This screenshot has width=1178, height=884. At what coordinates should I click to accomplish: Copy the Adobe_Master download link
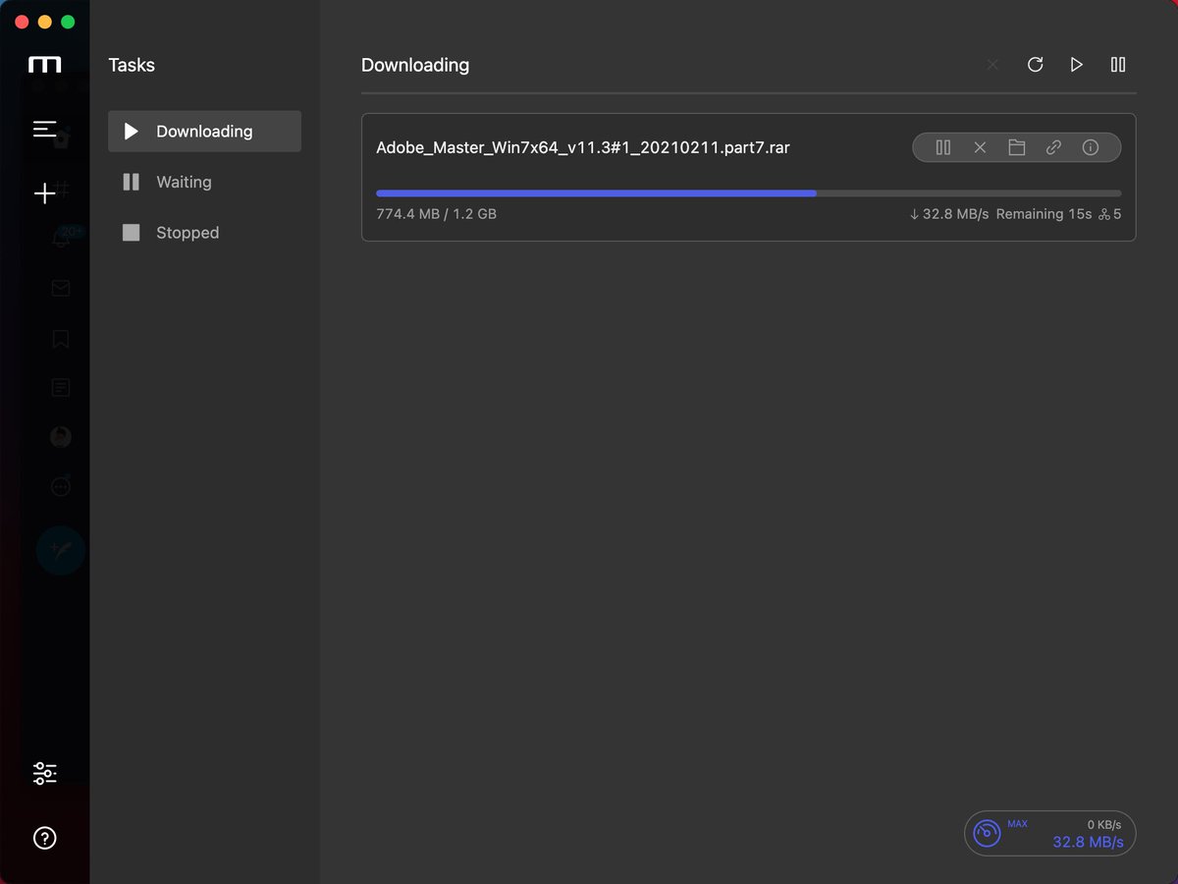click(1053, 147)
